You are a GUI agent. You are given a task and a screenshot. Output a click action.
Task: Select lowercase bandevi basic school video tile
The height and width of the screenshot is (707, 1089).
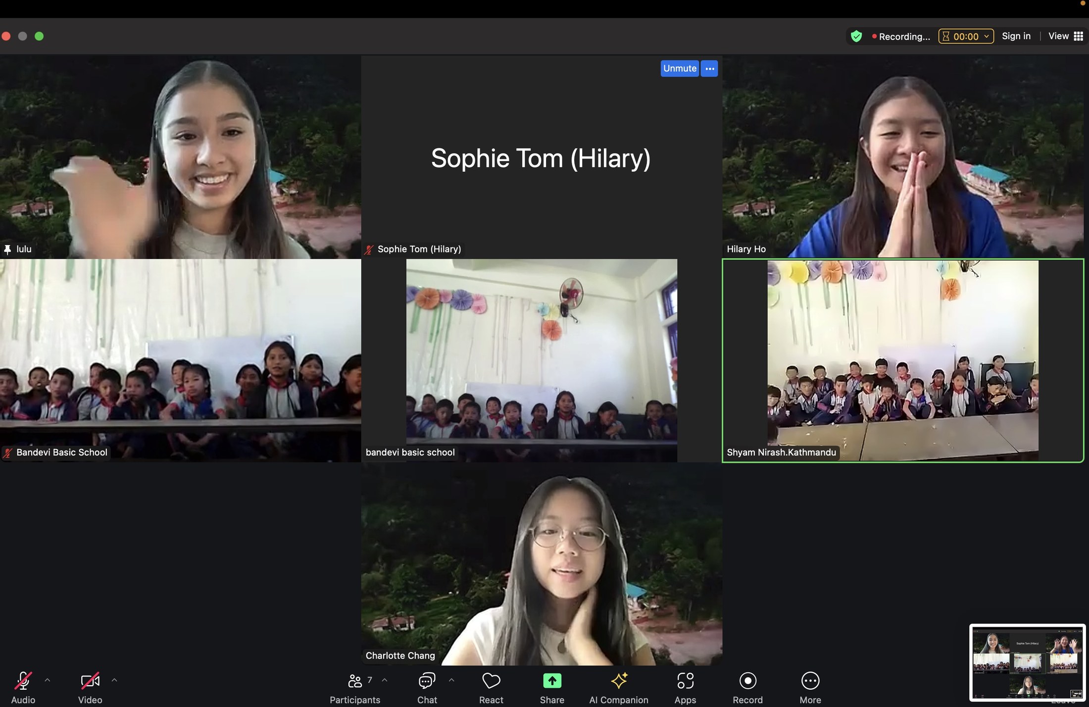point(542,360)
